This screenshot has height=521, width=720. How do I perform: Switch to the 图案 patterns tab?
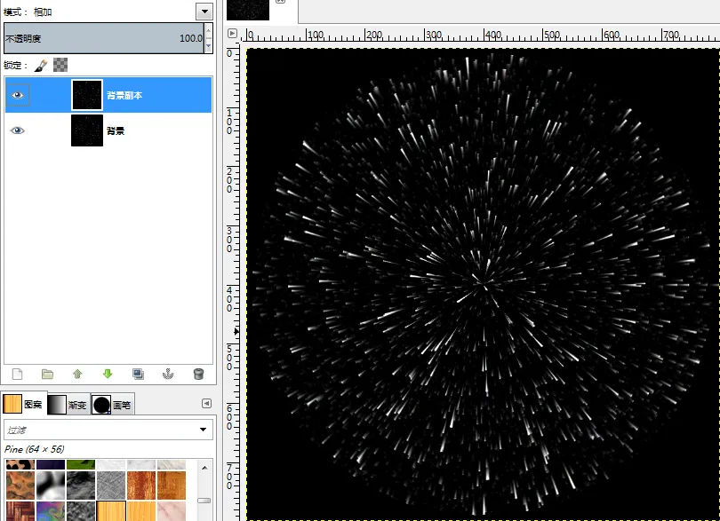23,404
